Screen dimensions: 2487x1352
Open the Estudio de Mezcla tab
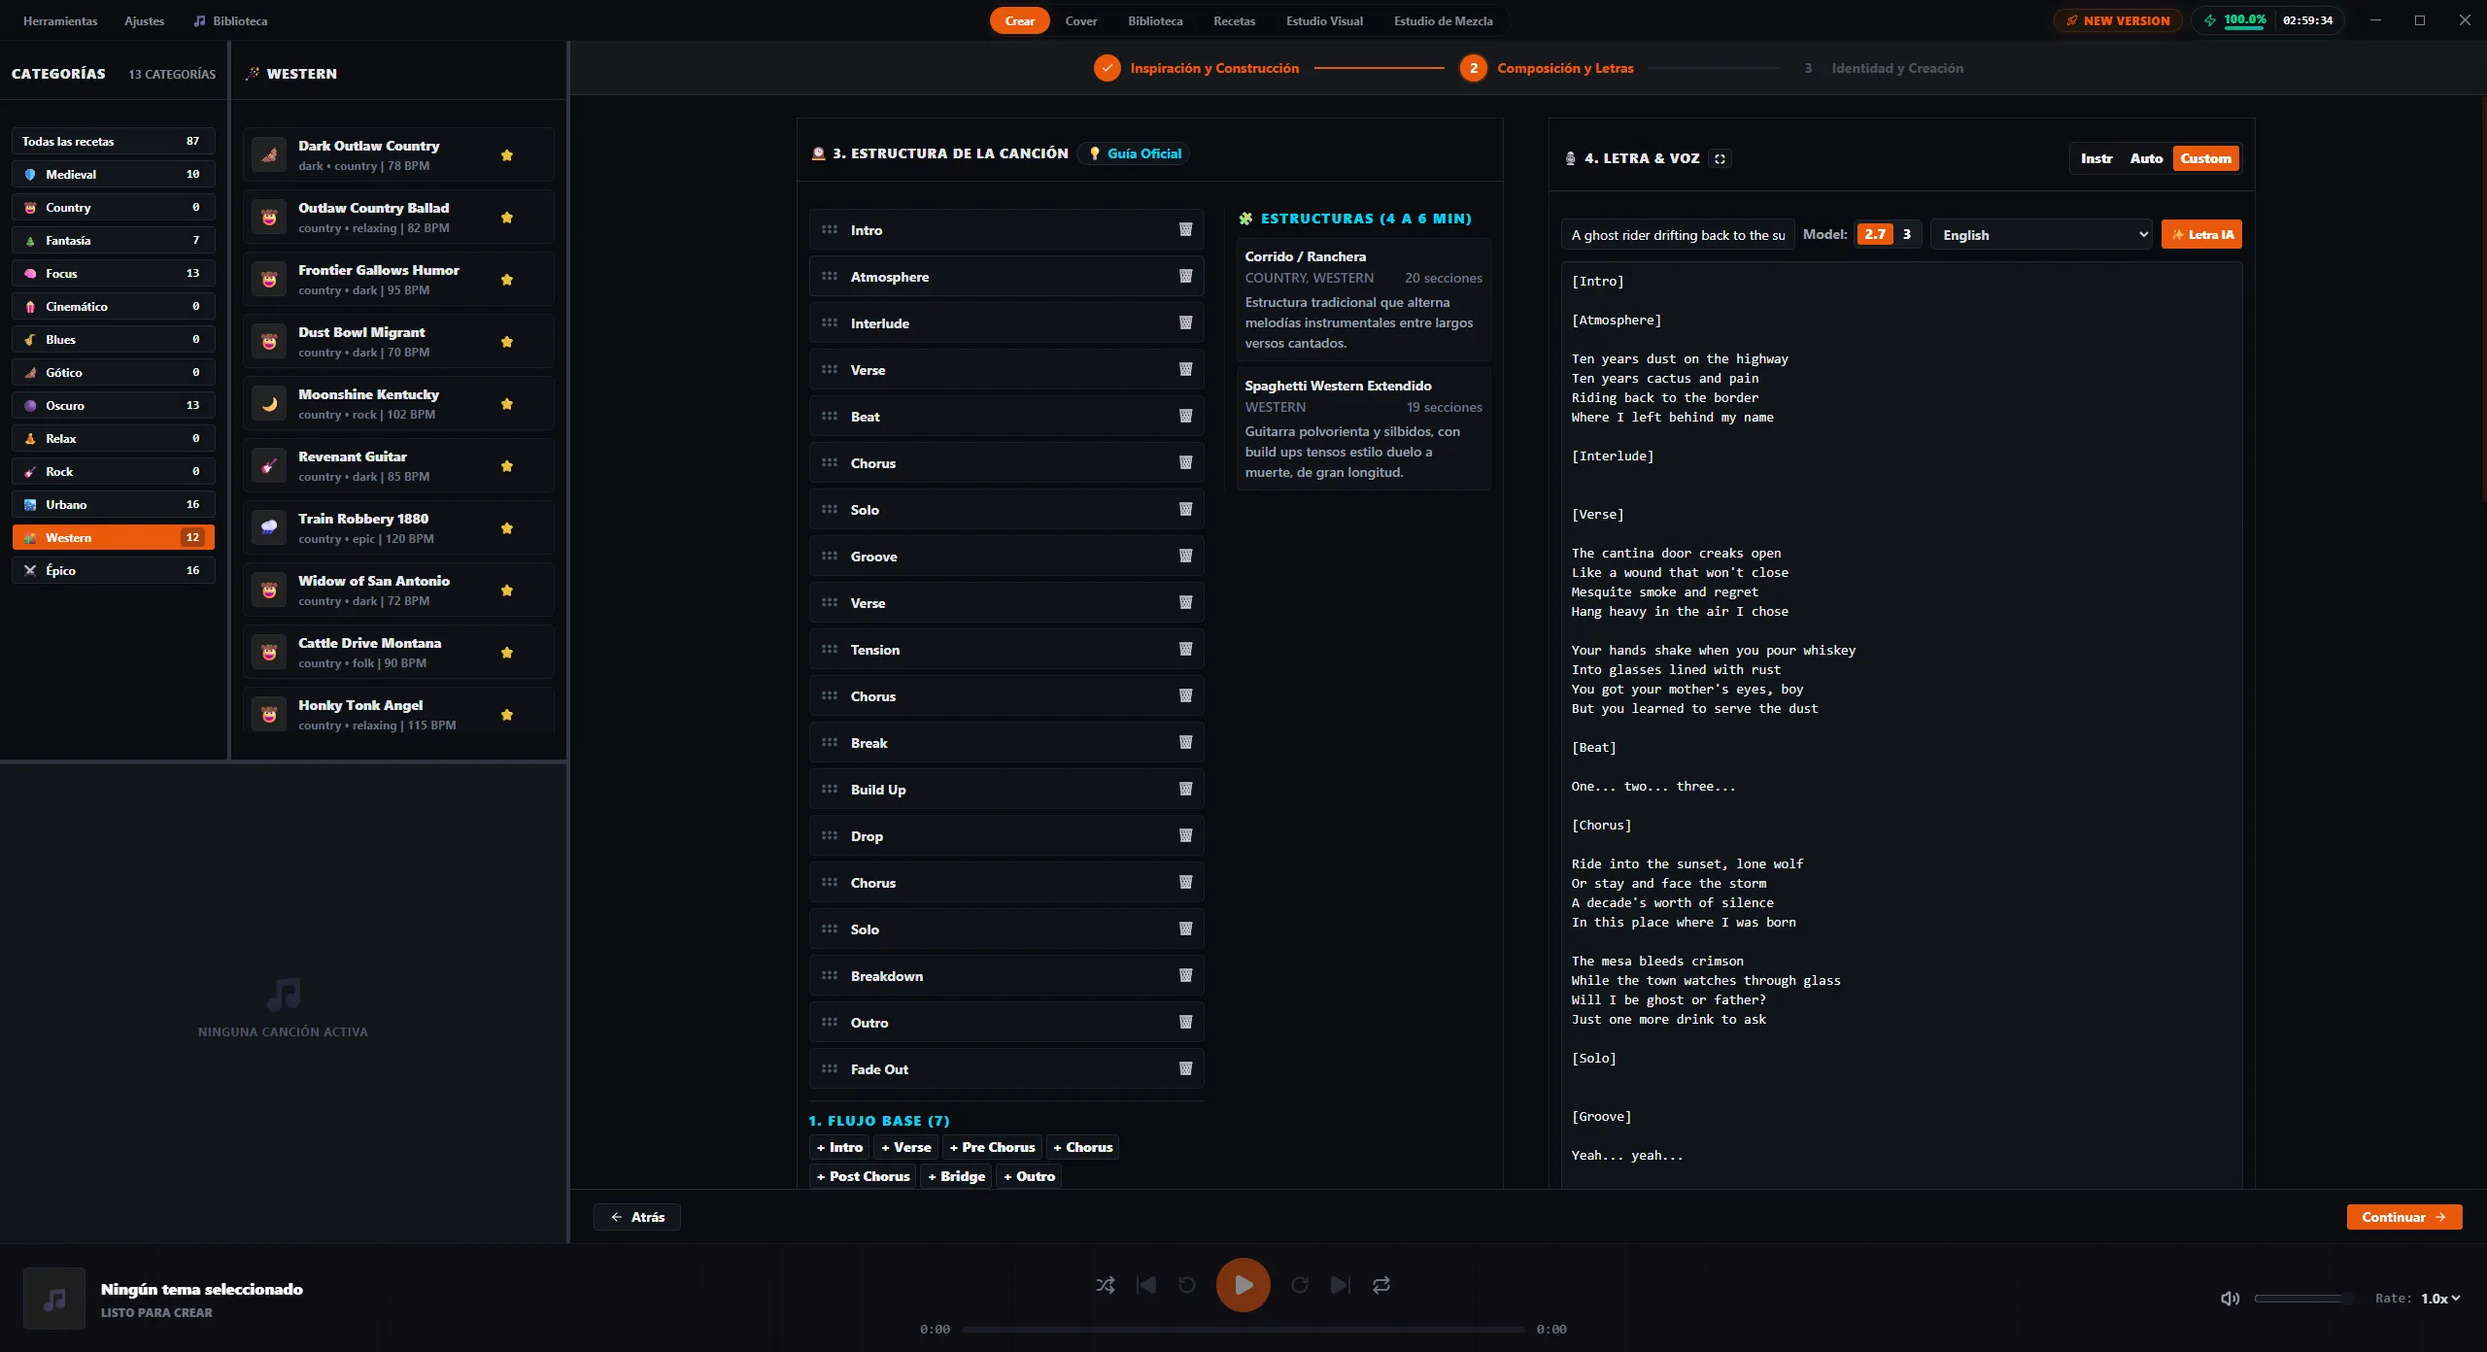click(x=1443, y=20)
